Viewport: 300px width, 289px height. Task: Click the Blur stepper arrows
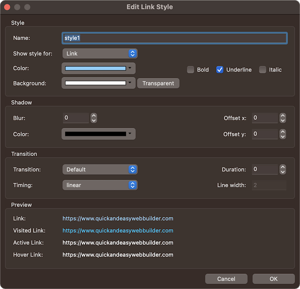coord(94,118)
